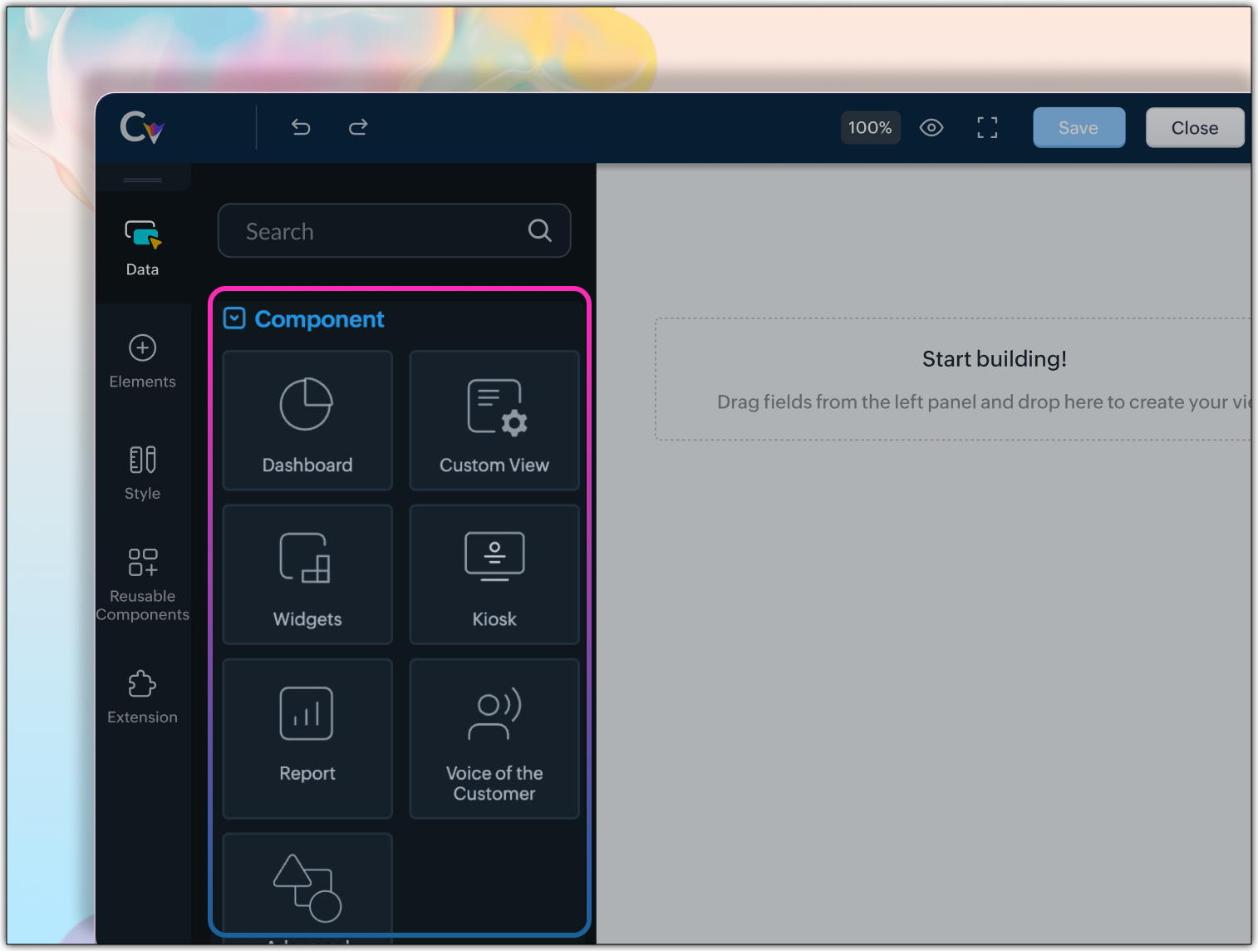
Task: Open the 100% zoom level dropdown
Action: tap(870, 128)
